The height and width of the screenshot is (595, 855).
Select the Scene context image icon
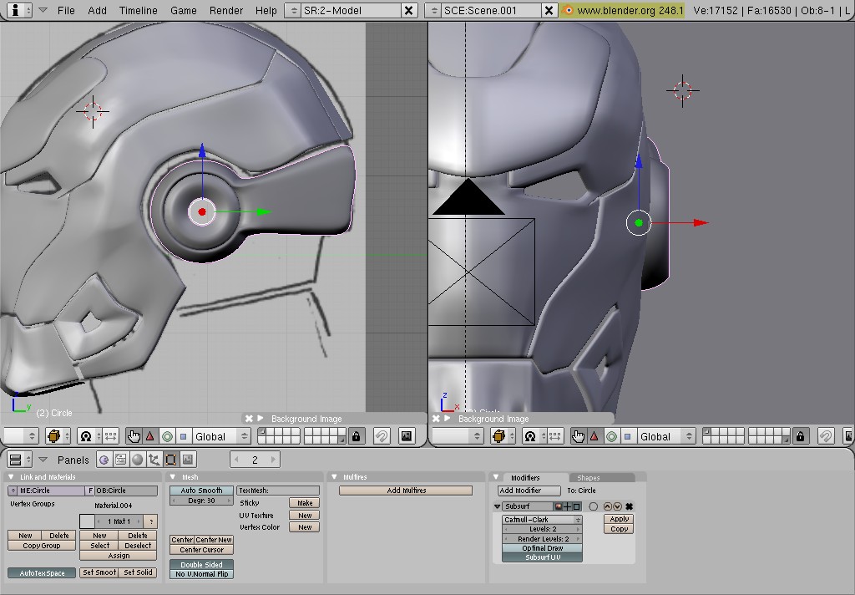click(x=188, y=460)
